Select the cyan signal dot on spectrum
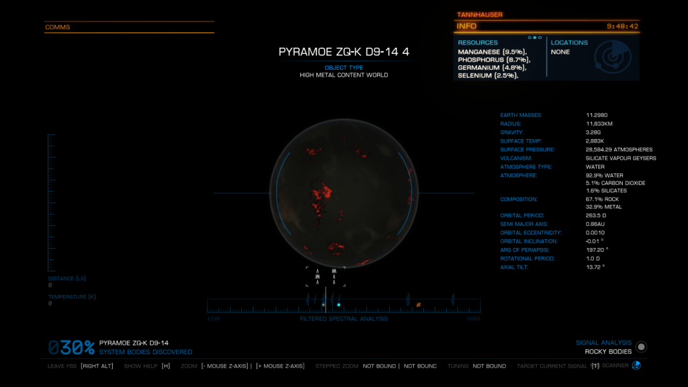 pyautogui.click(x=339, y=305)
